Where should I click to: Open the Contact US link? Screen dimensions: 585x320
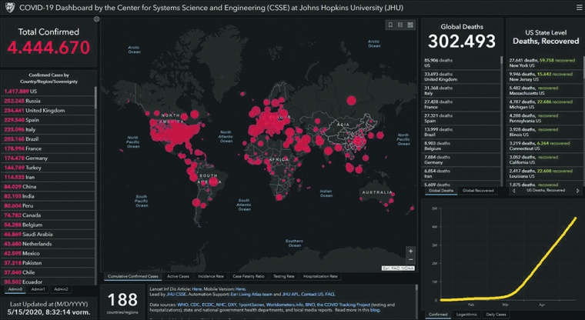[313, 295]
